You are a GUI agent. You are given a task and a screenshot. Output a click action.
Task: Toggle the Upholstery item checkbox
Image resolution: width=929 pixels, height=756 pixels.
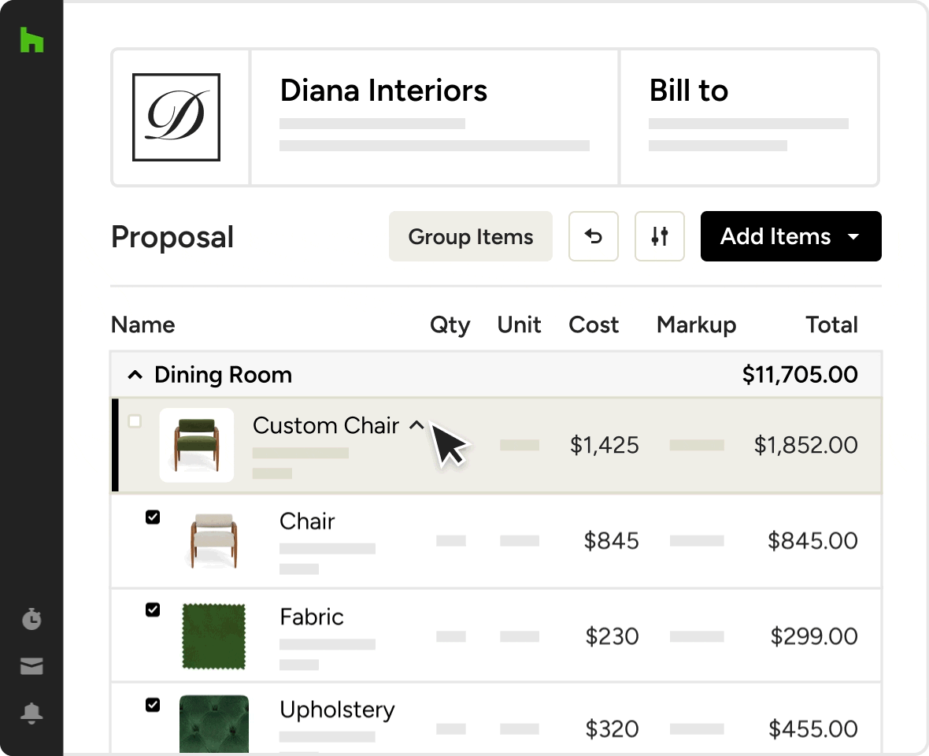[153, 705]
